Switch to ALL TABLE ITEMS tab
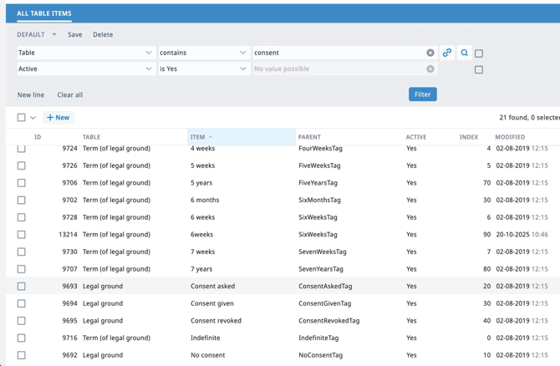Image resolution: width=560 pixels, height=366 pixels. (44, 13)
